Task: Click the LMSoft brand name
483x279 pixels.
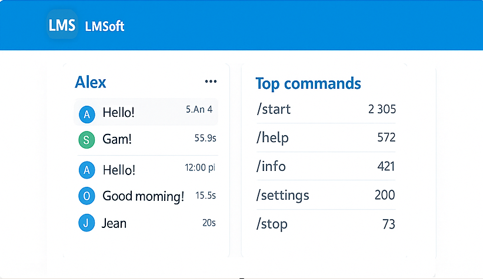Action: [104, 26]
